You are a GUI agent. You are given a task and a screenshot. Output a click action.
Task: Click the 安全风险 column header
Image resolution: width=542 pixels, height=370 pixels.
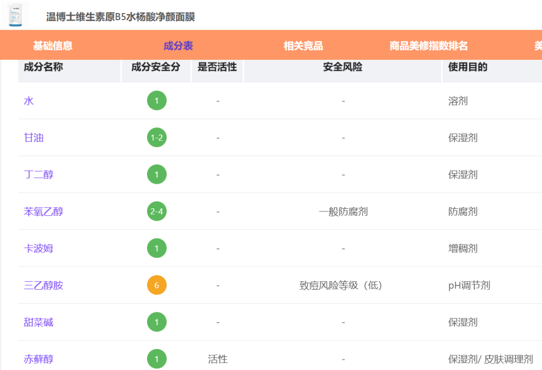[343, 67]
